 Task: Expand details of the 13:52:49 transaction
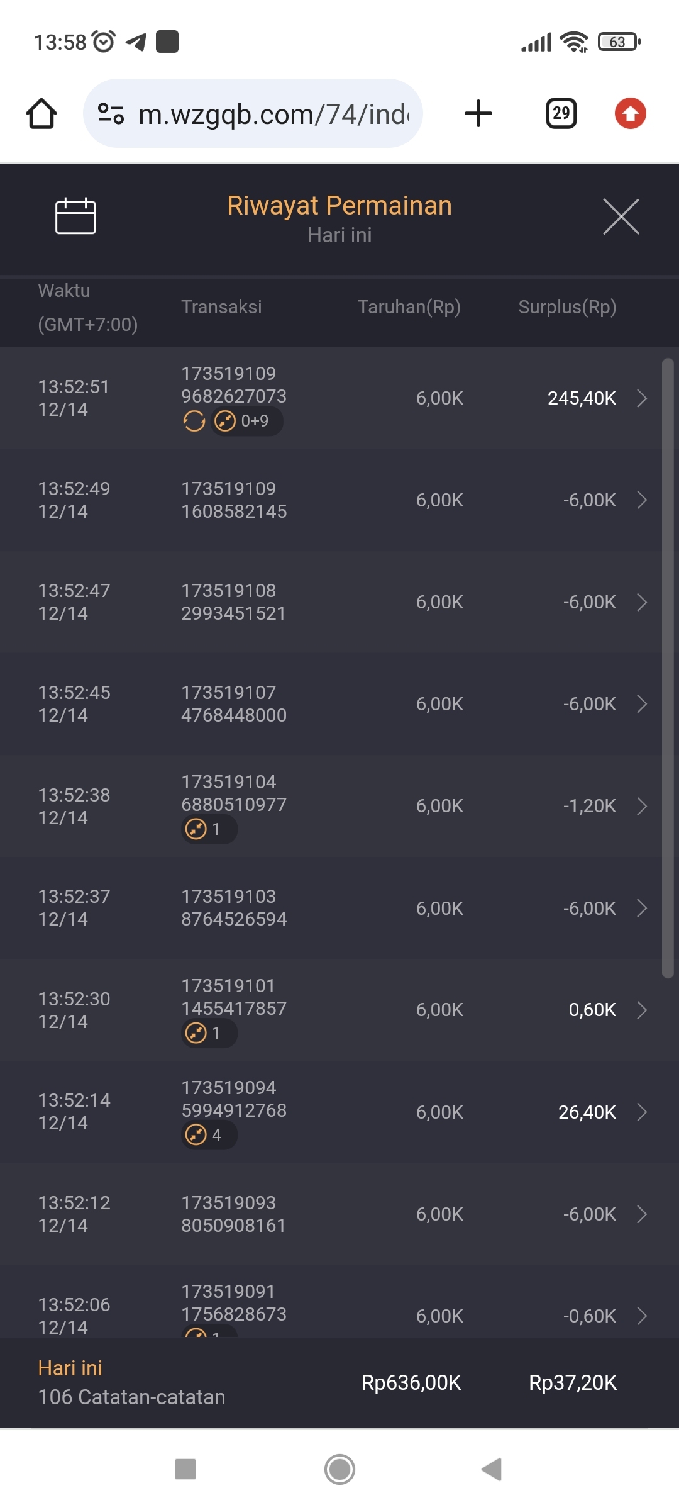coord(641,500)
